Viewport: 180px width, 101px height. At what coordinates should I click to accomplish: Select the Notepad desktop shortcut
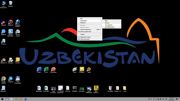(x=4, y=42)
